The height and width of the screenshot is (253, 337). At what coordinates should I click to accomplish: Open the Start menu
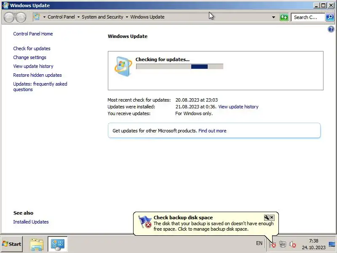pos(12,244)
